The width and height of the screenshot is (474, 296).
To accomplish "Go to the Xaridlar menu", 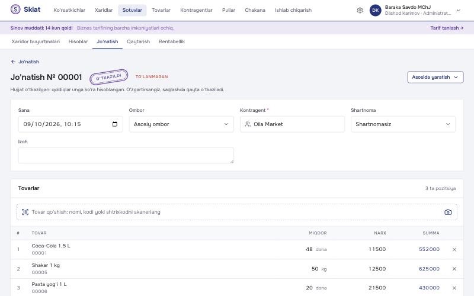I will tap(104, 10).
